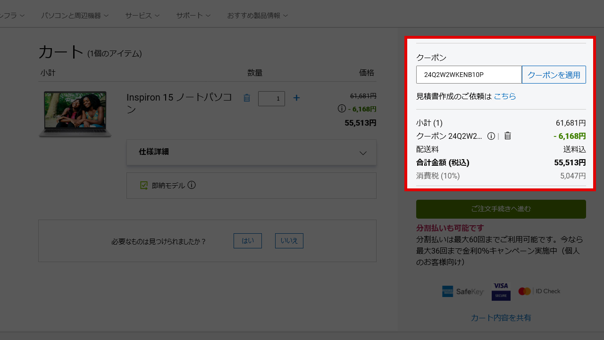The width and height of the screenshot is (604, 340).
Task: Open the サービス menu
Action: click(143, 15)
